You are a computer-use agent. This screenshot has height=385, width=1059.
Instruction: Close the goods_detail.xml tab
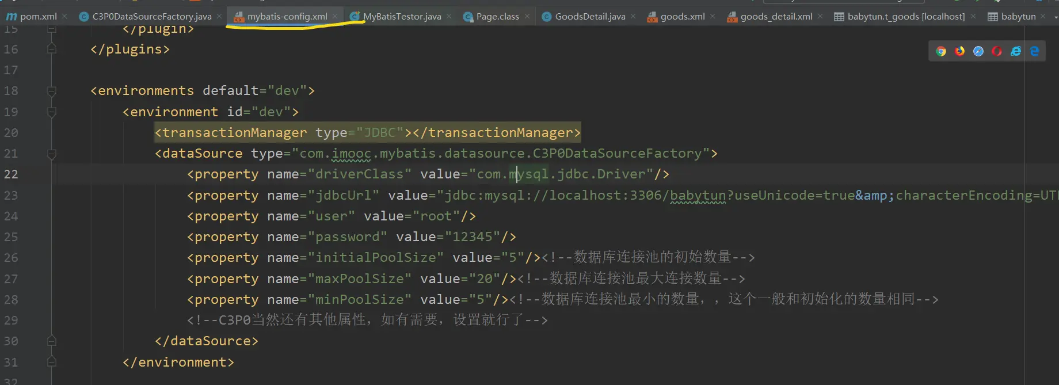click(x=820, y=17)
